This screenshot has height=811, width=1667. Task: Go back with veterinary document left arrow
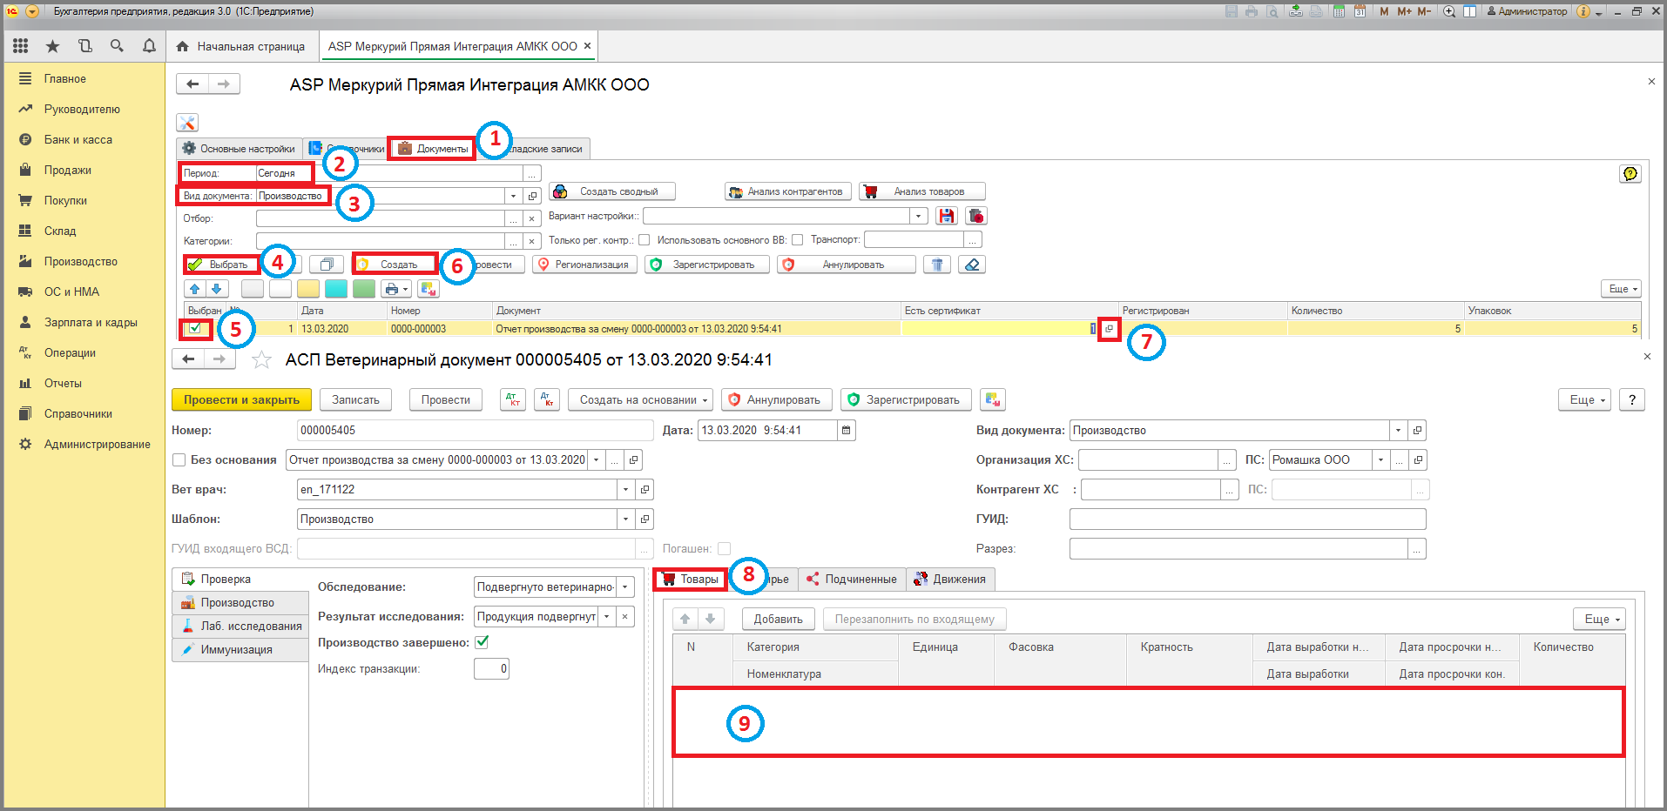(x=188, y=359)
